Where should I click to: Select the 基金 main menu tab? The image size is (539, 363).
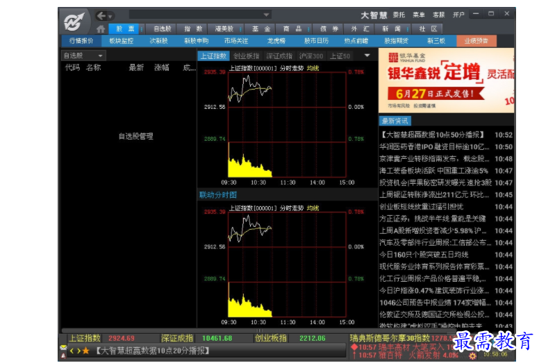pyautogui.click(x=261, y=29)
